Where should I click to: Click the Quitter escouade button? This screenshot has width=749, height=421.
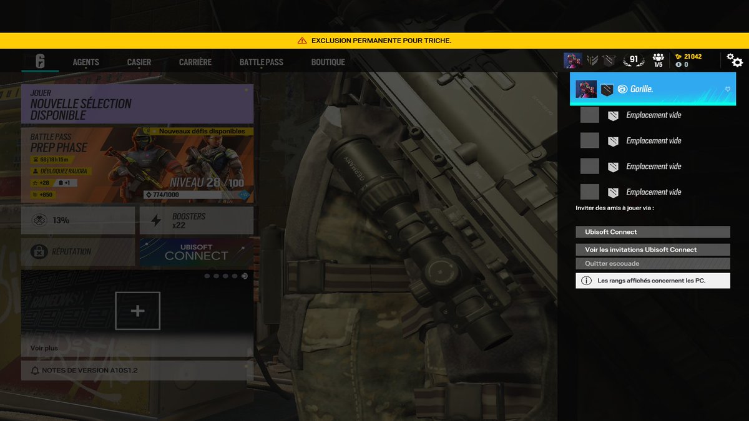pyautogui.click(x=653, y=264)
